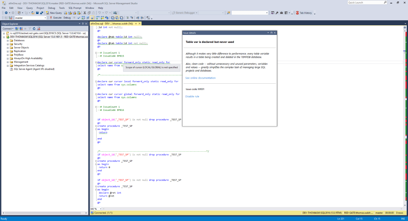Click the Parse checkmark icon
The height and width of the screenshot is (221, 408).
[x=79, y=18]
